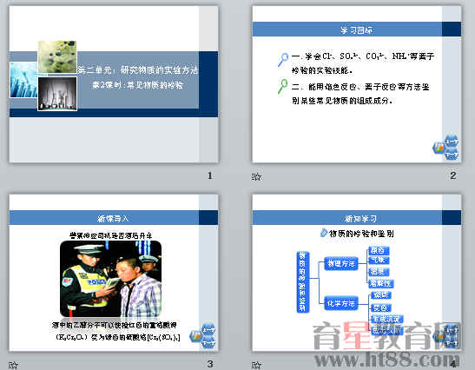Select the 化学方法 box in the diagram
The image size is (475, 370).
pos(340,303)
